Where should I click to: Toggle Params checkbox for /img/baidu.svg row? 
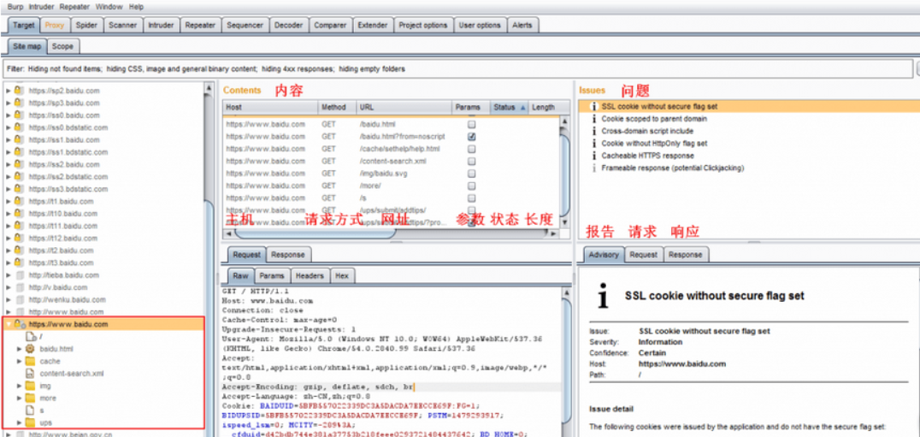[x=471, y=174]
